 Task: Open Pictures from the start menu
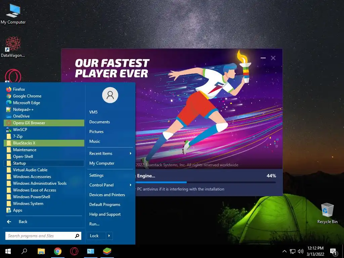[x=110, y=132]
